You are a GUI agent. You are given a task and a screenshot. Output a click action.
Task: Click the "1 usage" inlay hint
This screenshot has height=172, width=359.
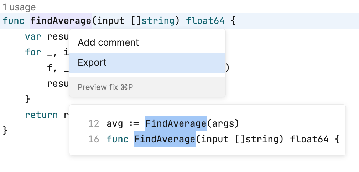tap(19, 7)
